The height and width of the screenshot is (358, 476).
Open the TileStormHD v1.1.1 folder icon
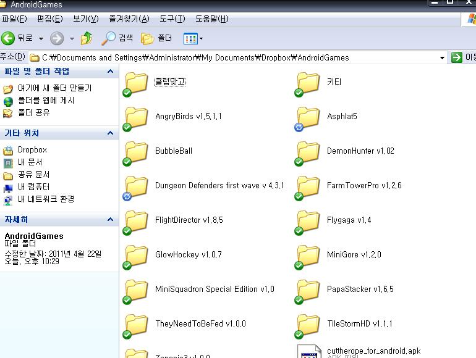(x=307, y=326)
